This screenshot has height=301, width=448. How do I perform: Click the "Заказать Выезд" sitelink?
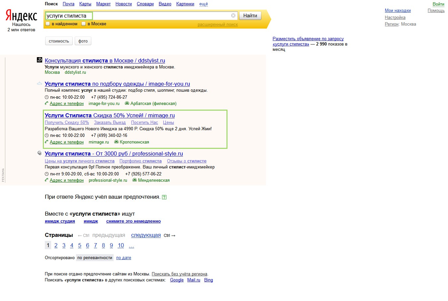[x=110, y=123]
